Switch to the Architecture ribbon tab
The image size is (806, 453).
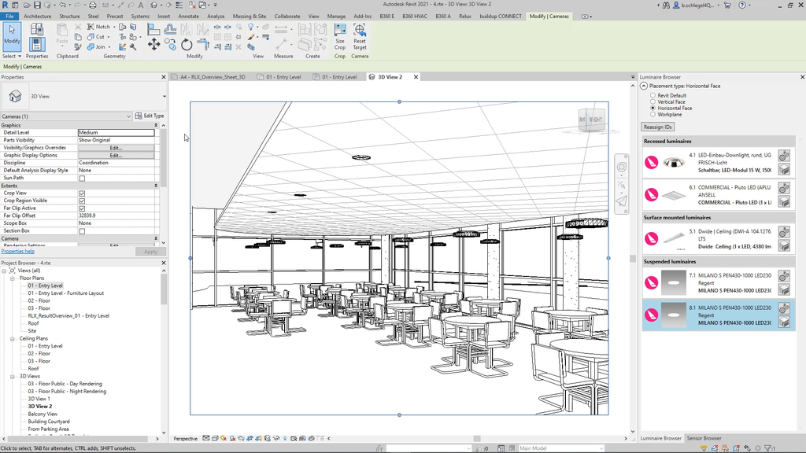click(38, 17)
